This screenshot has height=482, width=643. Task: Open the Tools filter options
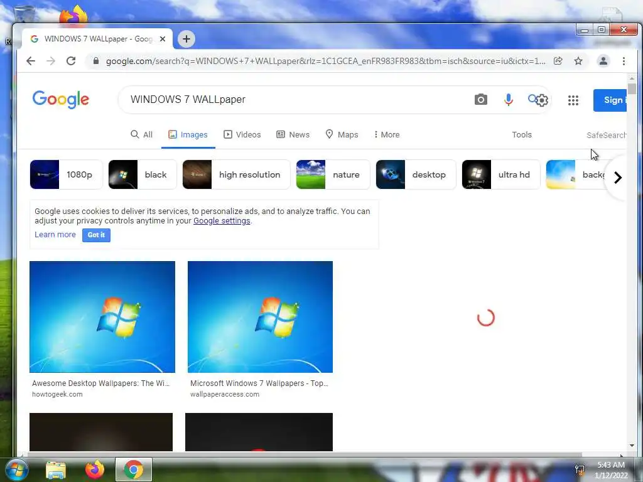pos(522,134)
